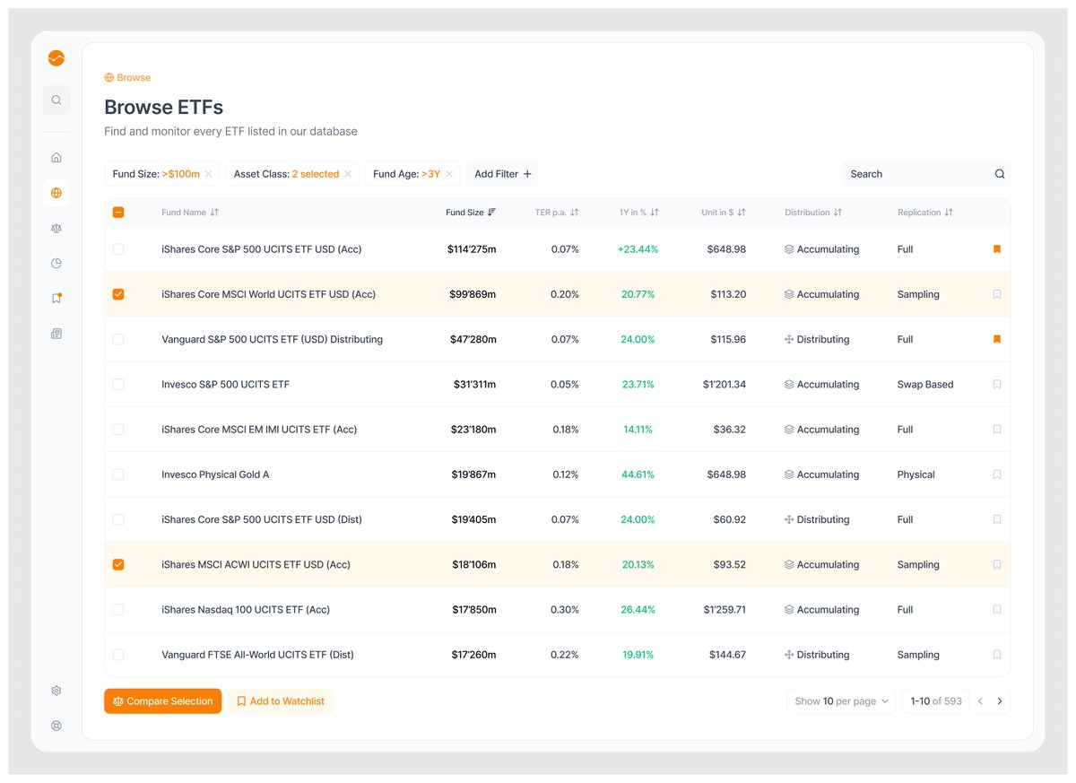Navigate to Home via sidebar icon
Screen dimensions: 1076x783
pos(56,156)
